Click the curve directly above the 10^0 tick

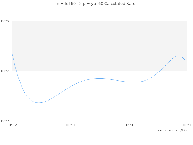coord(128,82)
